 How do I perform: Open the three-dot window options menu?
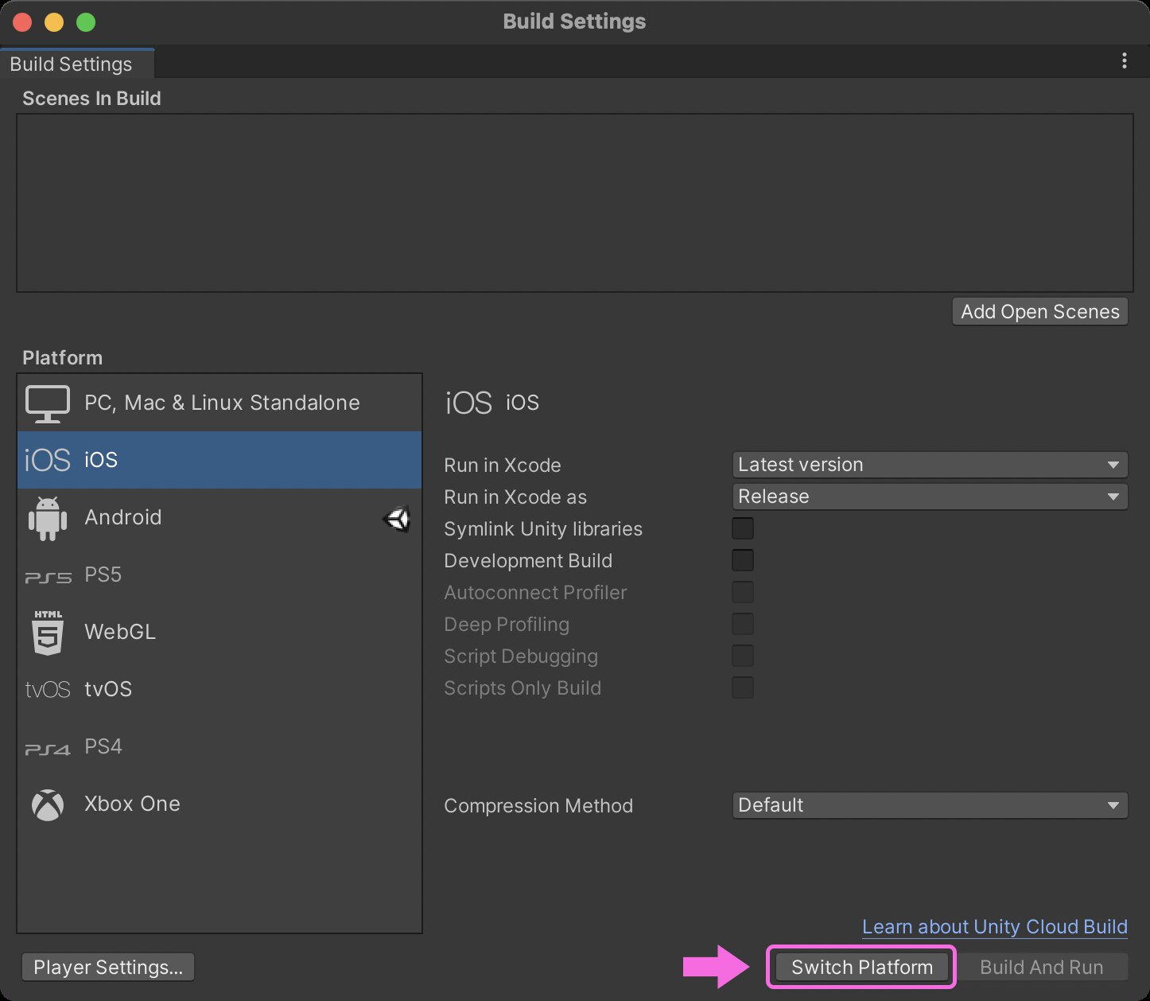pos(1124,60)
